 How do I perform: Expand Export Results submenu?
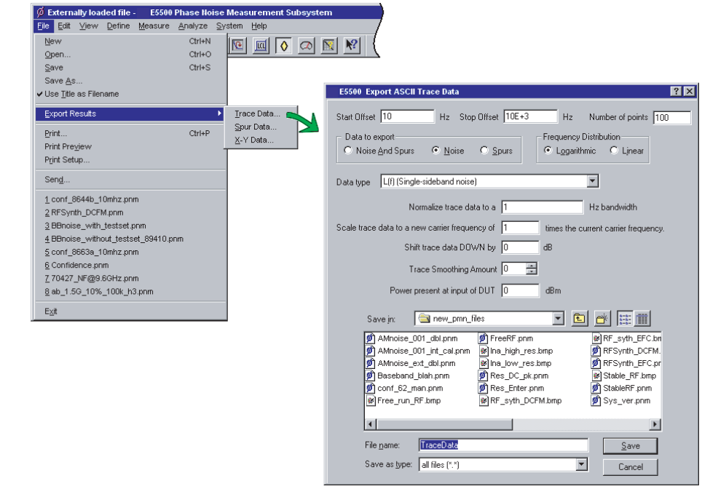(x=130, y=114)
